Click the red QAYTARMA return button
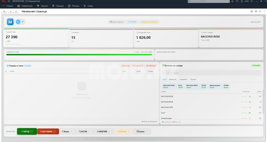267x143 pixels. [x=48, y=132]
